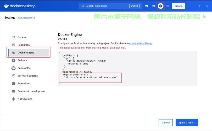Open Settings via the gear icon
The height and width of the screenshot is (131, 212).
[x=160, y=6]
